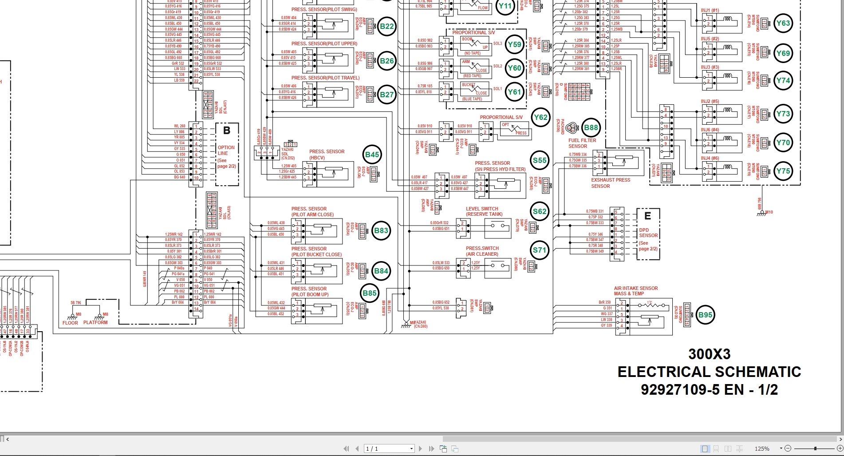Go to the previous page arrow icon
The width and height of the screenshot is (844, 456).
coord(356,448)
